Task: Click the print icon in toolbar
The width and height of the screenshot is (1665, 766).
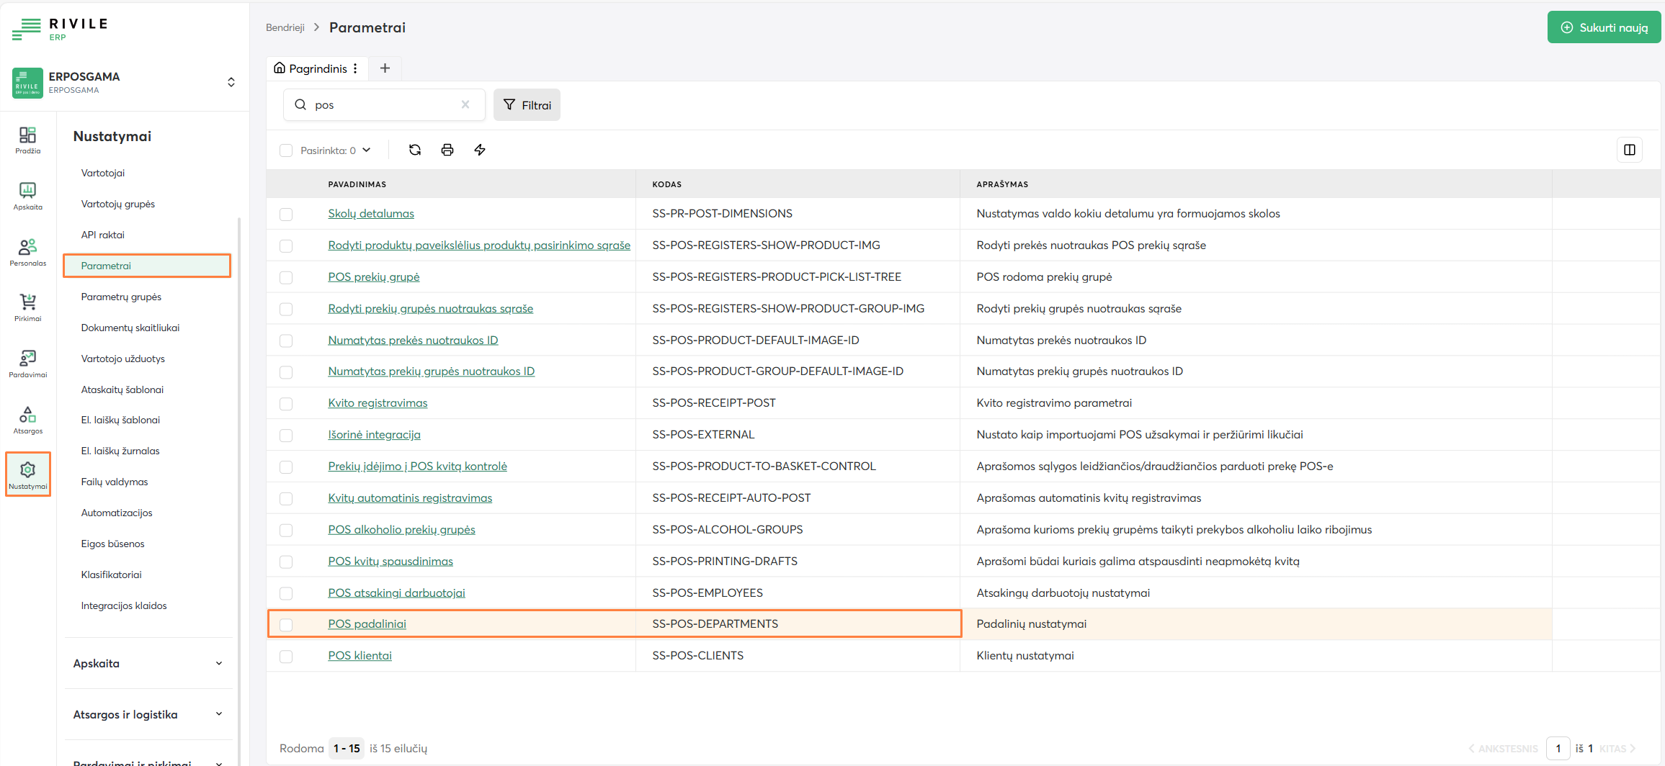Action: [x=447, y=150]
